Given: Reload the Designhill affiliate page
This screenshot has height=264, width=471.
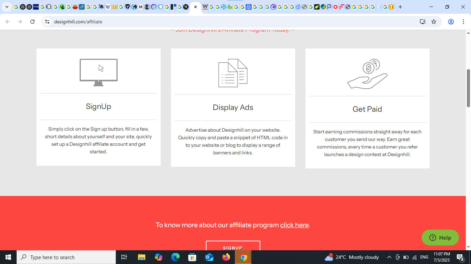Looking at the screenshot, I should point(32,22).
